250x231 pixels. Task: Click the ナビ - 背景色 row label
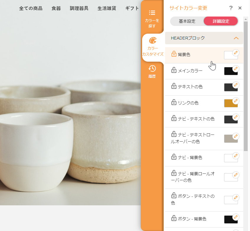[190, 158]
